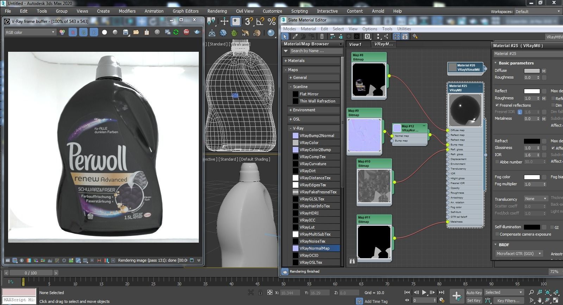Screen dimensions: 563x305
Task: Click the copy to clipboard icon in frame buffer
Action: pos(146,32)
